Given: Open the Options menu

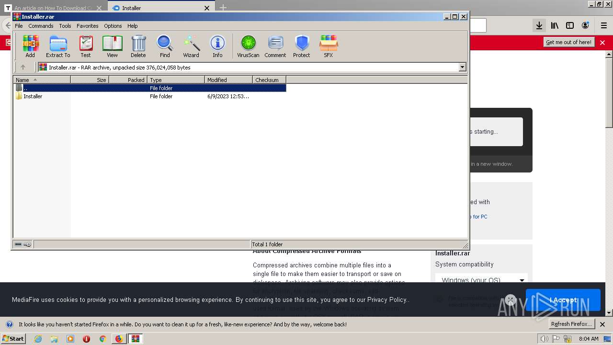Looking at the screenshot, I should (x=113, y=26).
